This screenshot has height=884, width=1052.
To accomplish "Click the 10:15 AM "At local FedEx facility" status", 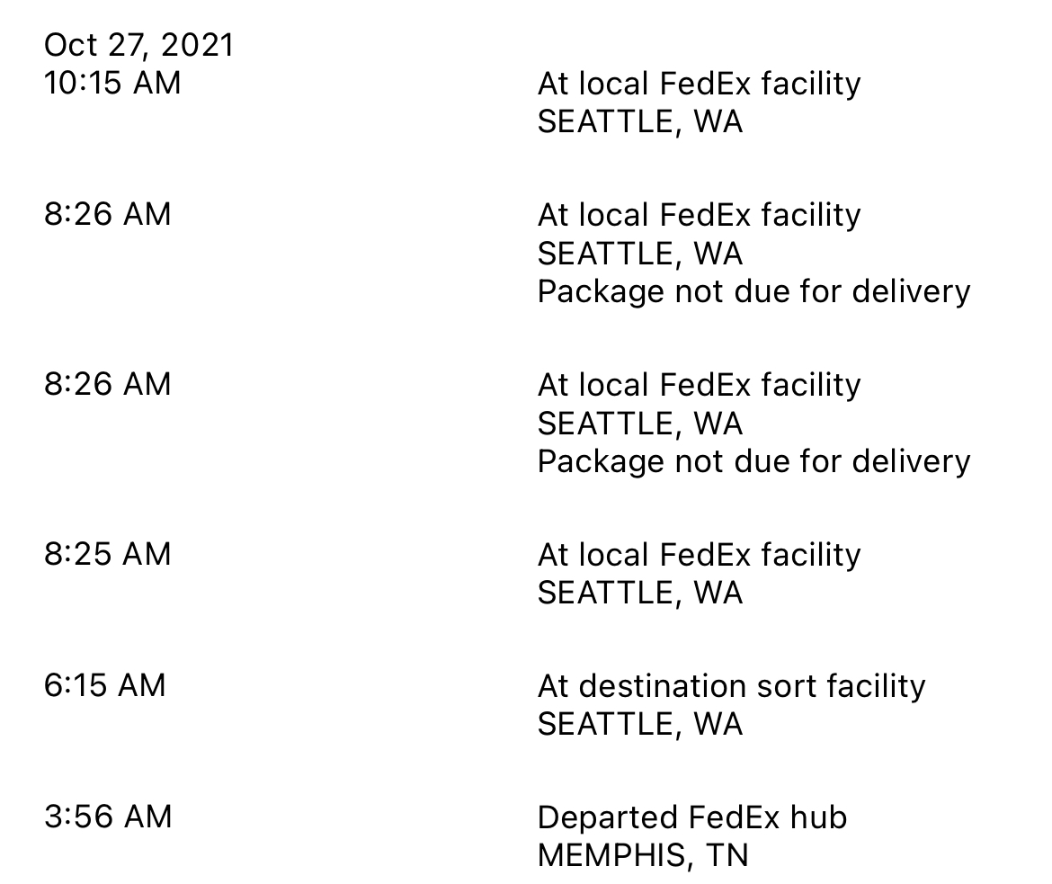I will pos(699,85).
